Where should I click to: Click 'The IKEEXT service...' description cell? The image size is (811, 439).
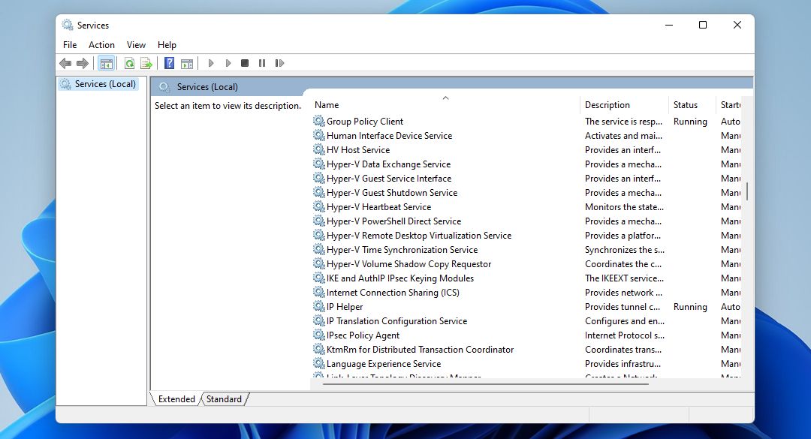(x=624, y=278)
